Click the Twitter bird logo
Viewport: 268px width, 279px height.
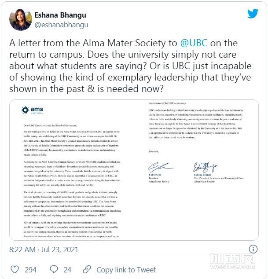[253, 14]
